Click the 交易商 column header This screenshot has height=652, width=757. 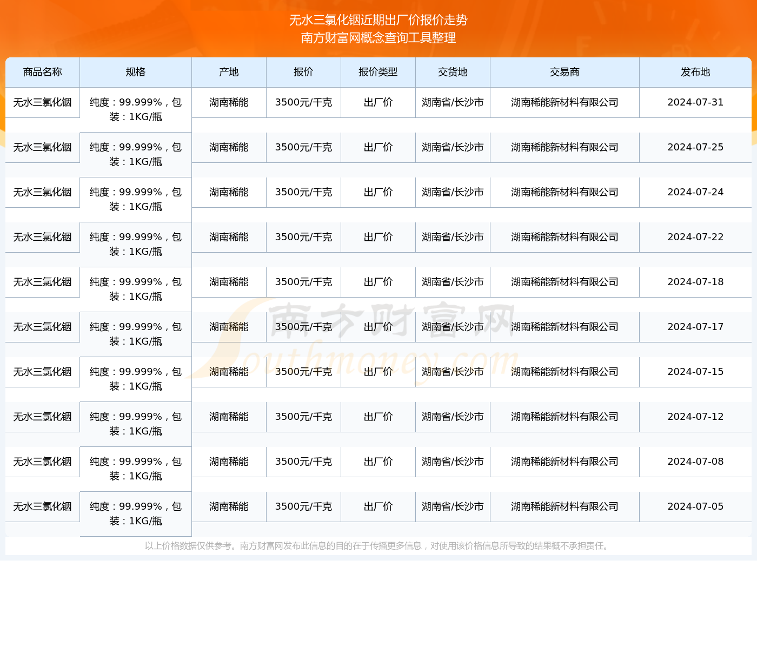click(x=565, y=72)
